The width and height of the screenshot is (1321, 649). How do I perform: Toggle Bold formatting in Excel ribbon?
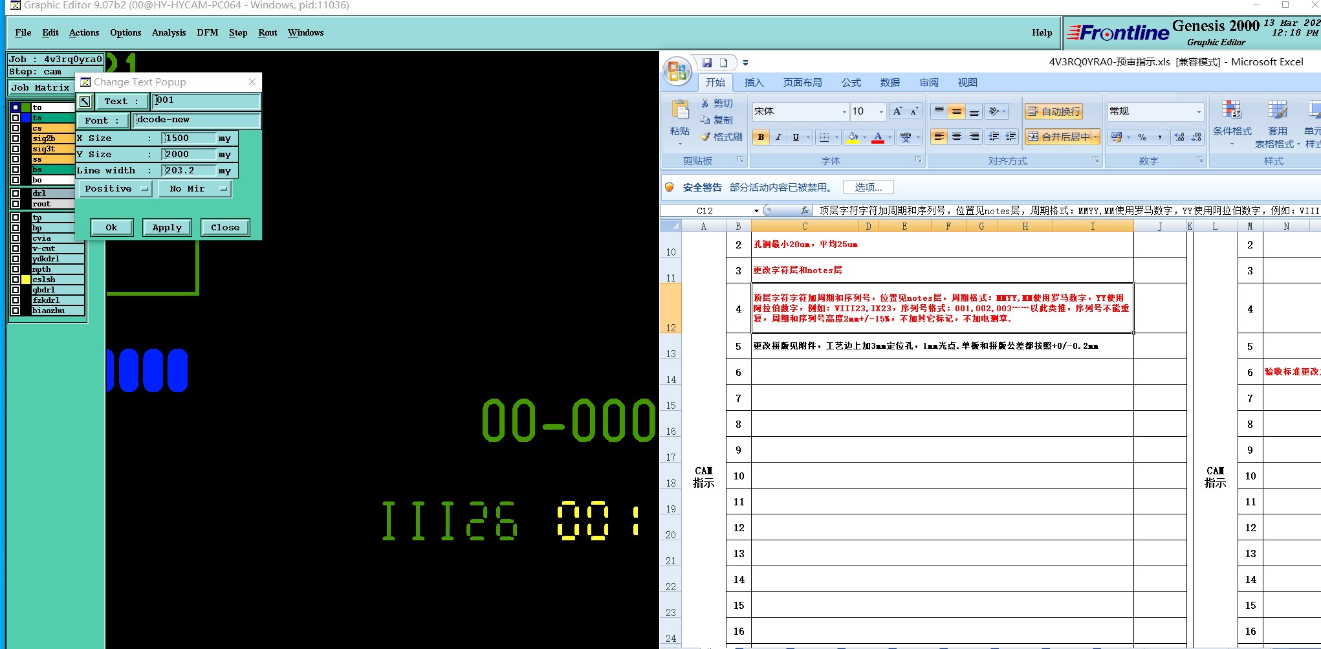[x=761, y=137]
